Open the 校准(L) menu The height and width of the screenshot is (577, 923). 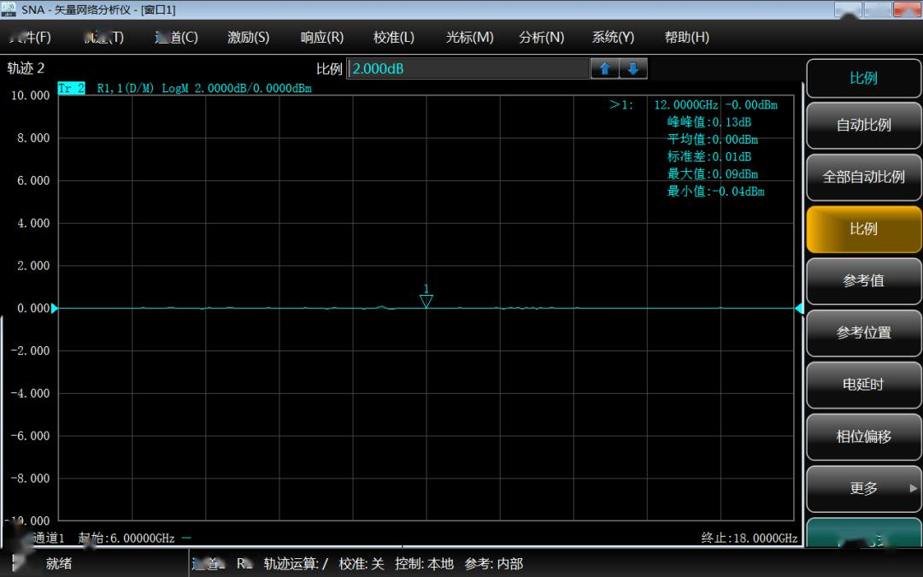(x=393, y=38)
